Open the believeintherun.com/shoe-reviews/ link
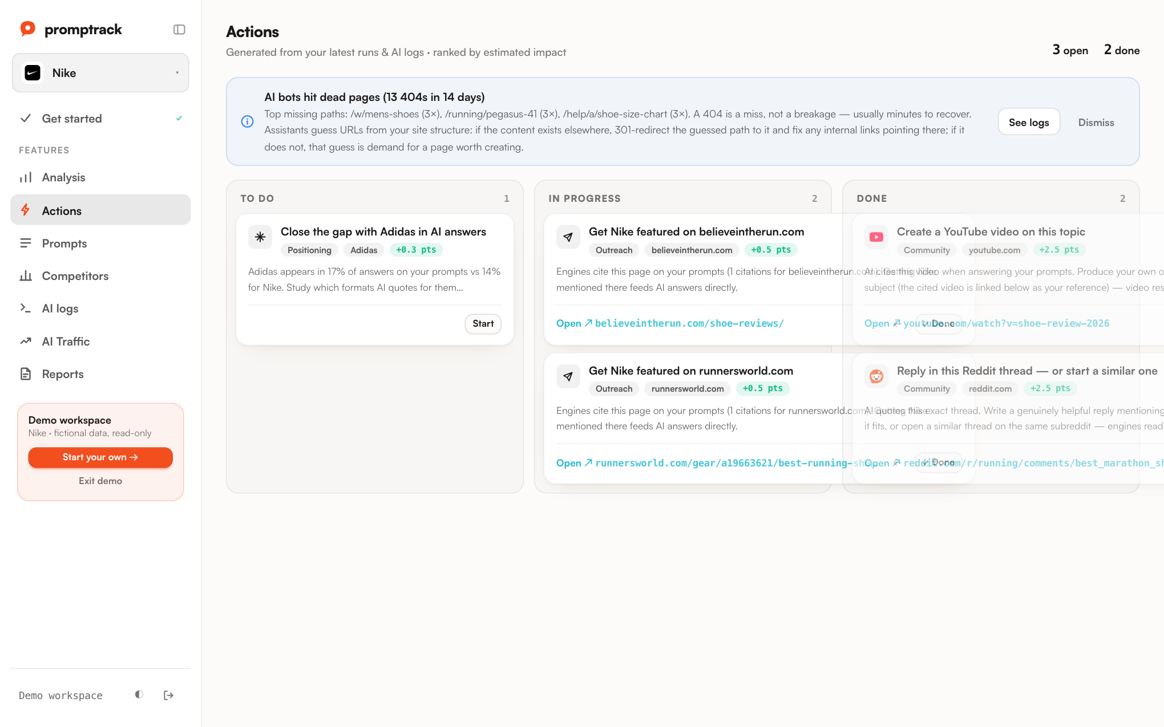 [670, 323]
